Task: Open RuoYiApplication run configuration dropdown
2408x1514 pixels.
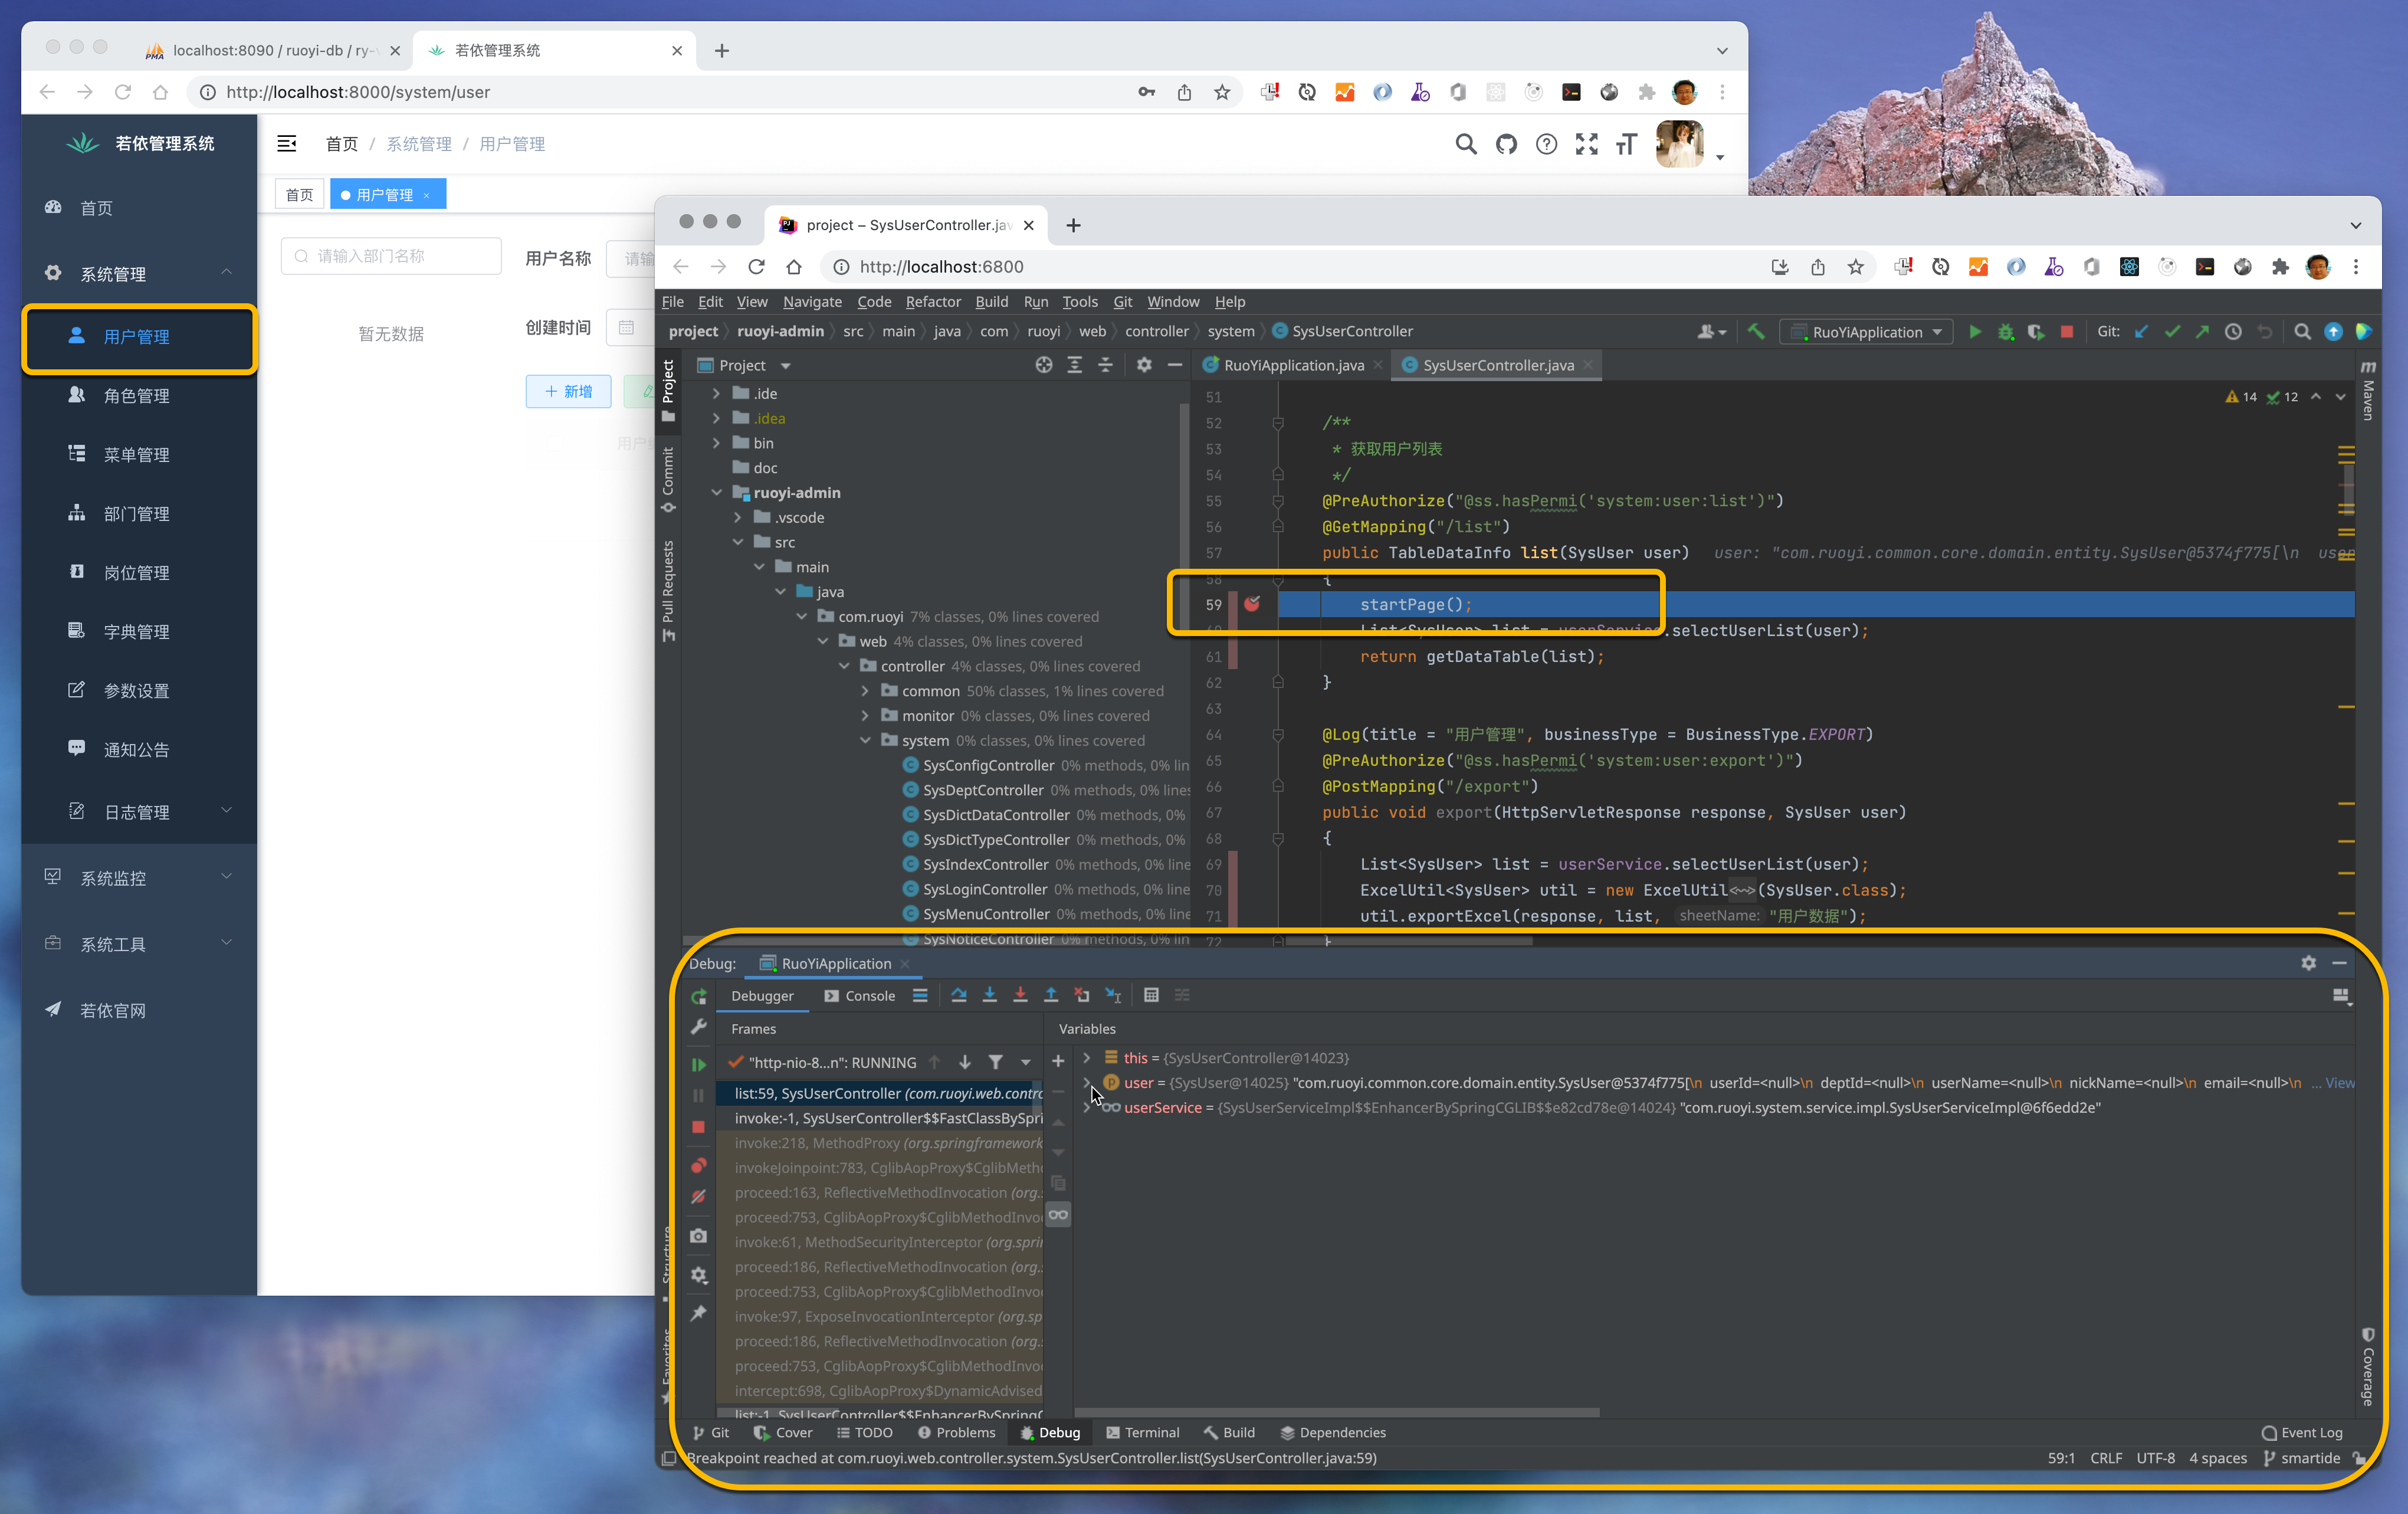Action: pyautogui.click(x=1866, y=332)
